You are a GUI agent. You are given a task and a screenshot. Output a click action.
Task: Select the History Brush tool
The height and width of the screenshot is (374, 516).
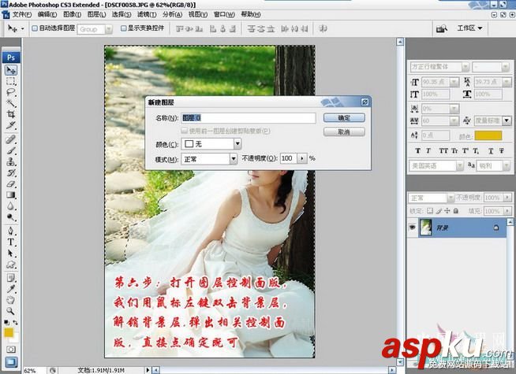(x=11, y=172)
